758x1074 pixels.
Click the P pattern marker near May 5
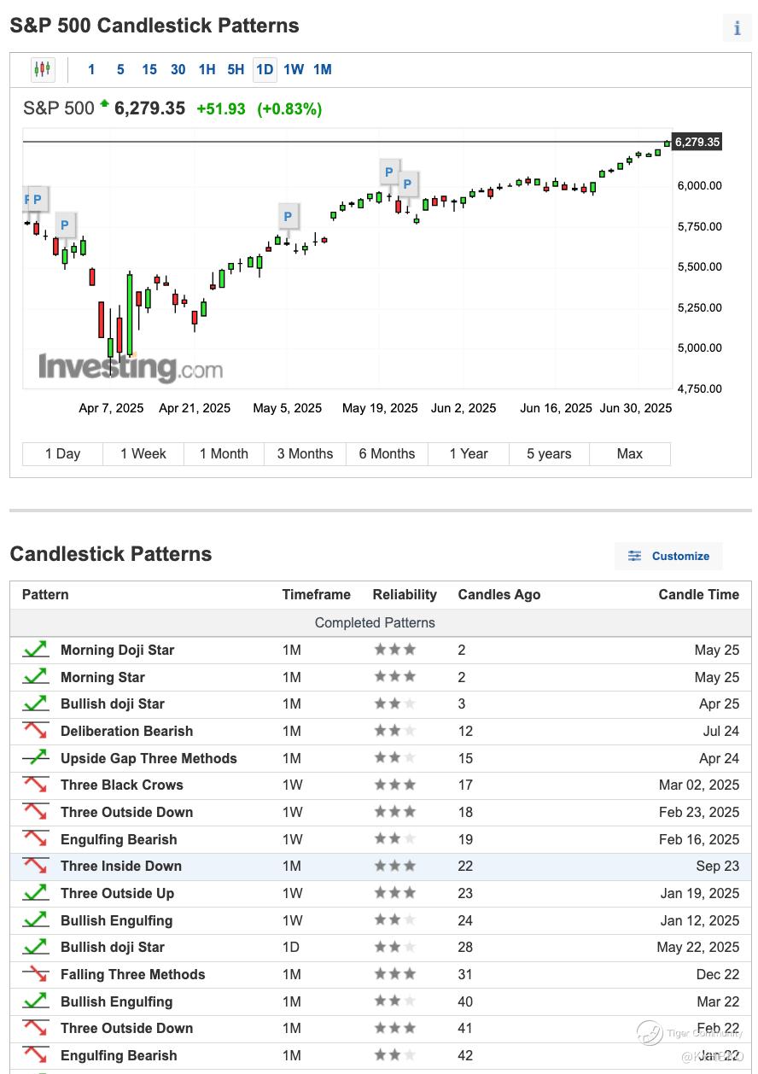tap(288, 217)
